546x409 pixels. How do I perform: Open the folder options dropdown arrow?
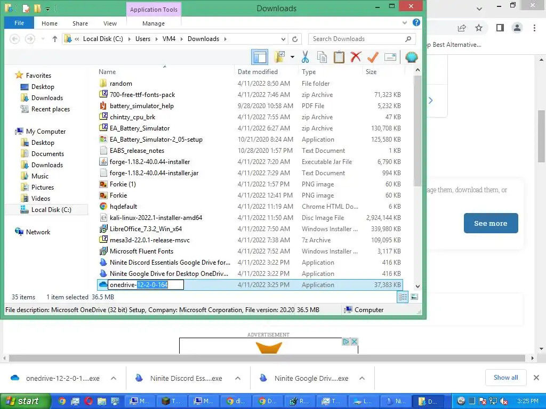click(x=292, y=57)
